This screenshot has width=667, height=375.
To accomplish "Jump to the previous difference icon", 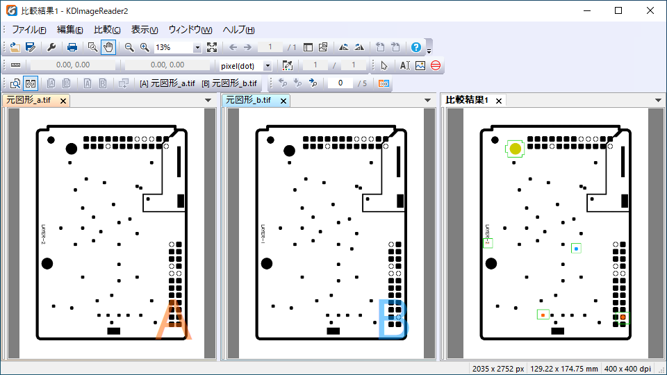I will [x=283, y=83].
